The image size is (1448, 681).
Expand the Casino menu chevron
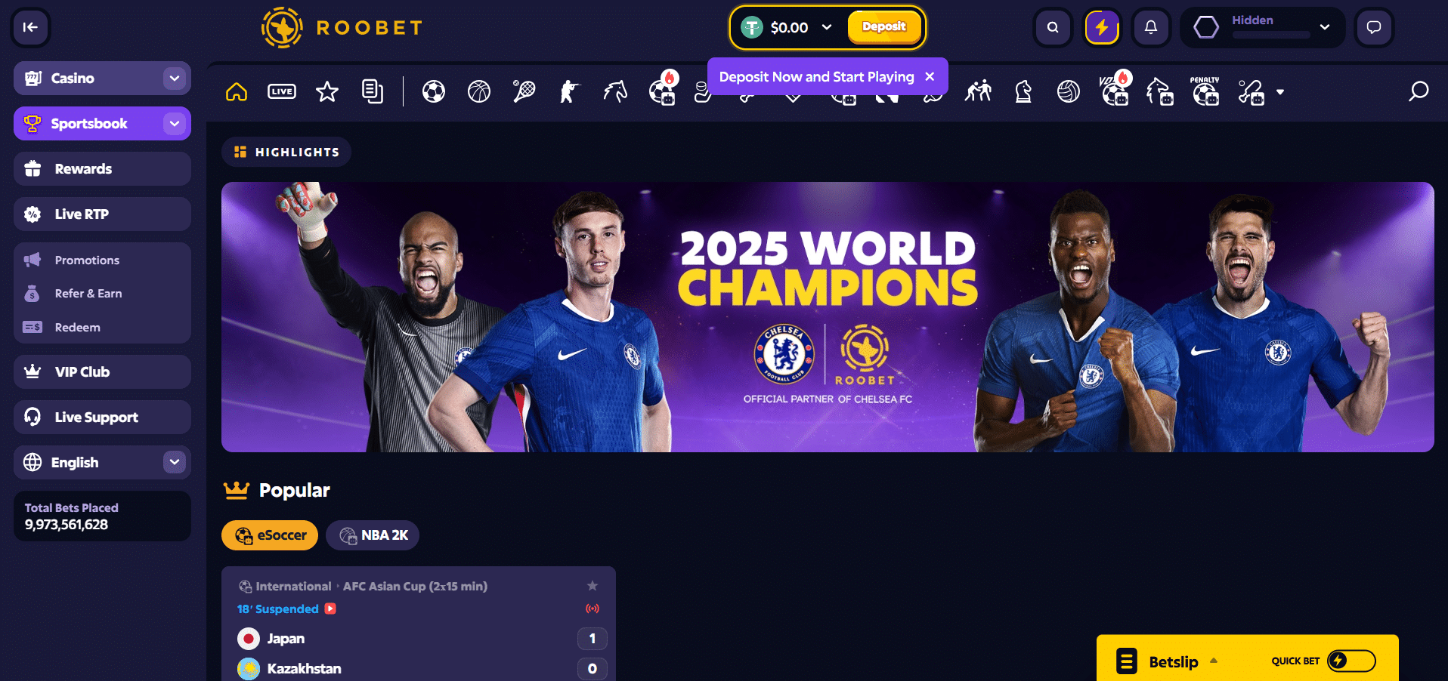[x=175, y=79]
